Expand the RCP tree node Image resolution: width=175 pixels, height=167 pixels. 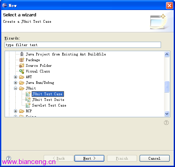[x=16, y=111]
